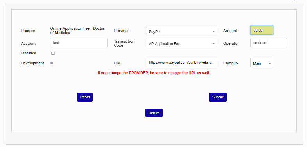
Task: Click the Transaction Code label text
Action: pyautogui.click(x=124, y=43)
